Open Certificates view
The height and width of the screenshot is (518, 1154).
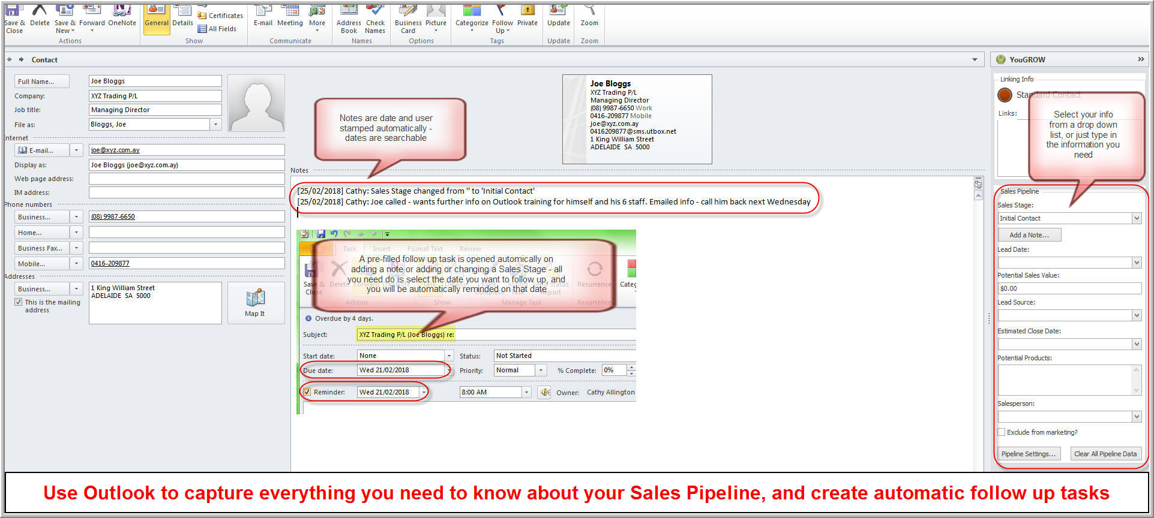220,16
